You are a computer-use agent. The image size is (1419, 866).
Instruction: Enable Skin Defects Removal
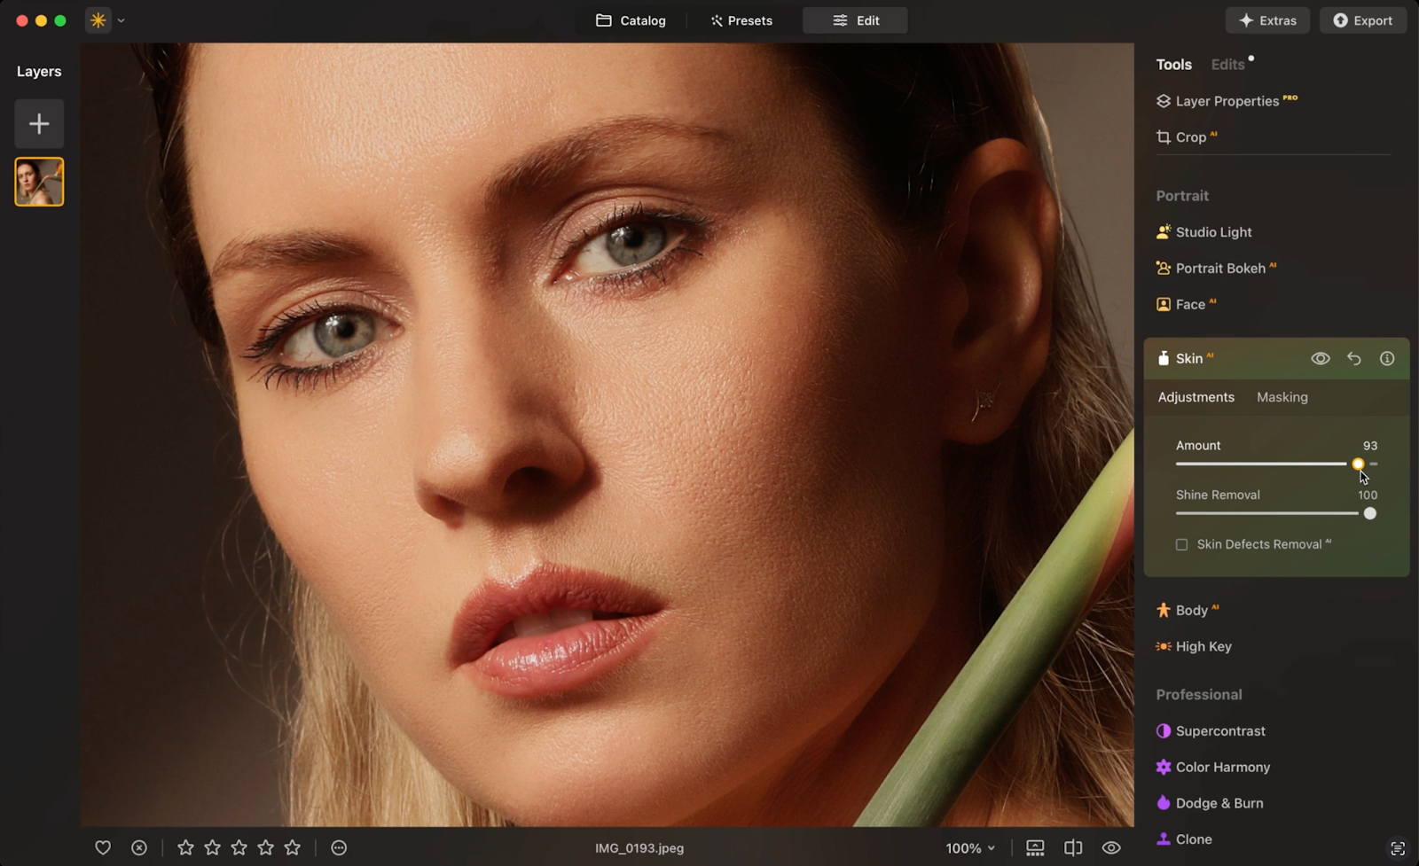click(x=1181, y=544)
